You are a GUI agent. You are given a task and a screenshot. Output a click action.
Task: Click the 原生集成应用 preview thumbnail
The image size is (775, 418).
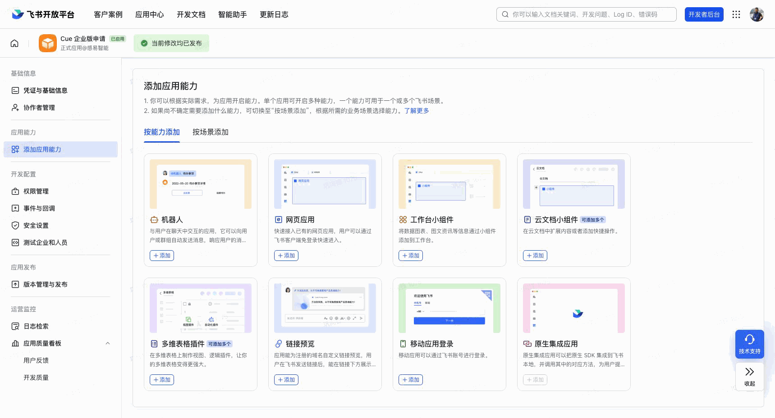tap(574, 308)
